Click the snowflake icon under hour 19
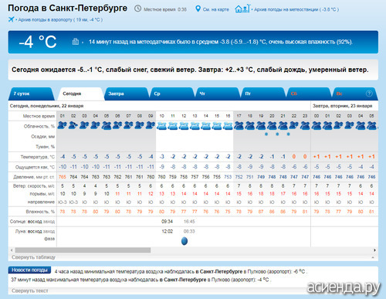Viewport: 386px width, 299px height. click(266, 134)
